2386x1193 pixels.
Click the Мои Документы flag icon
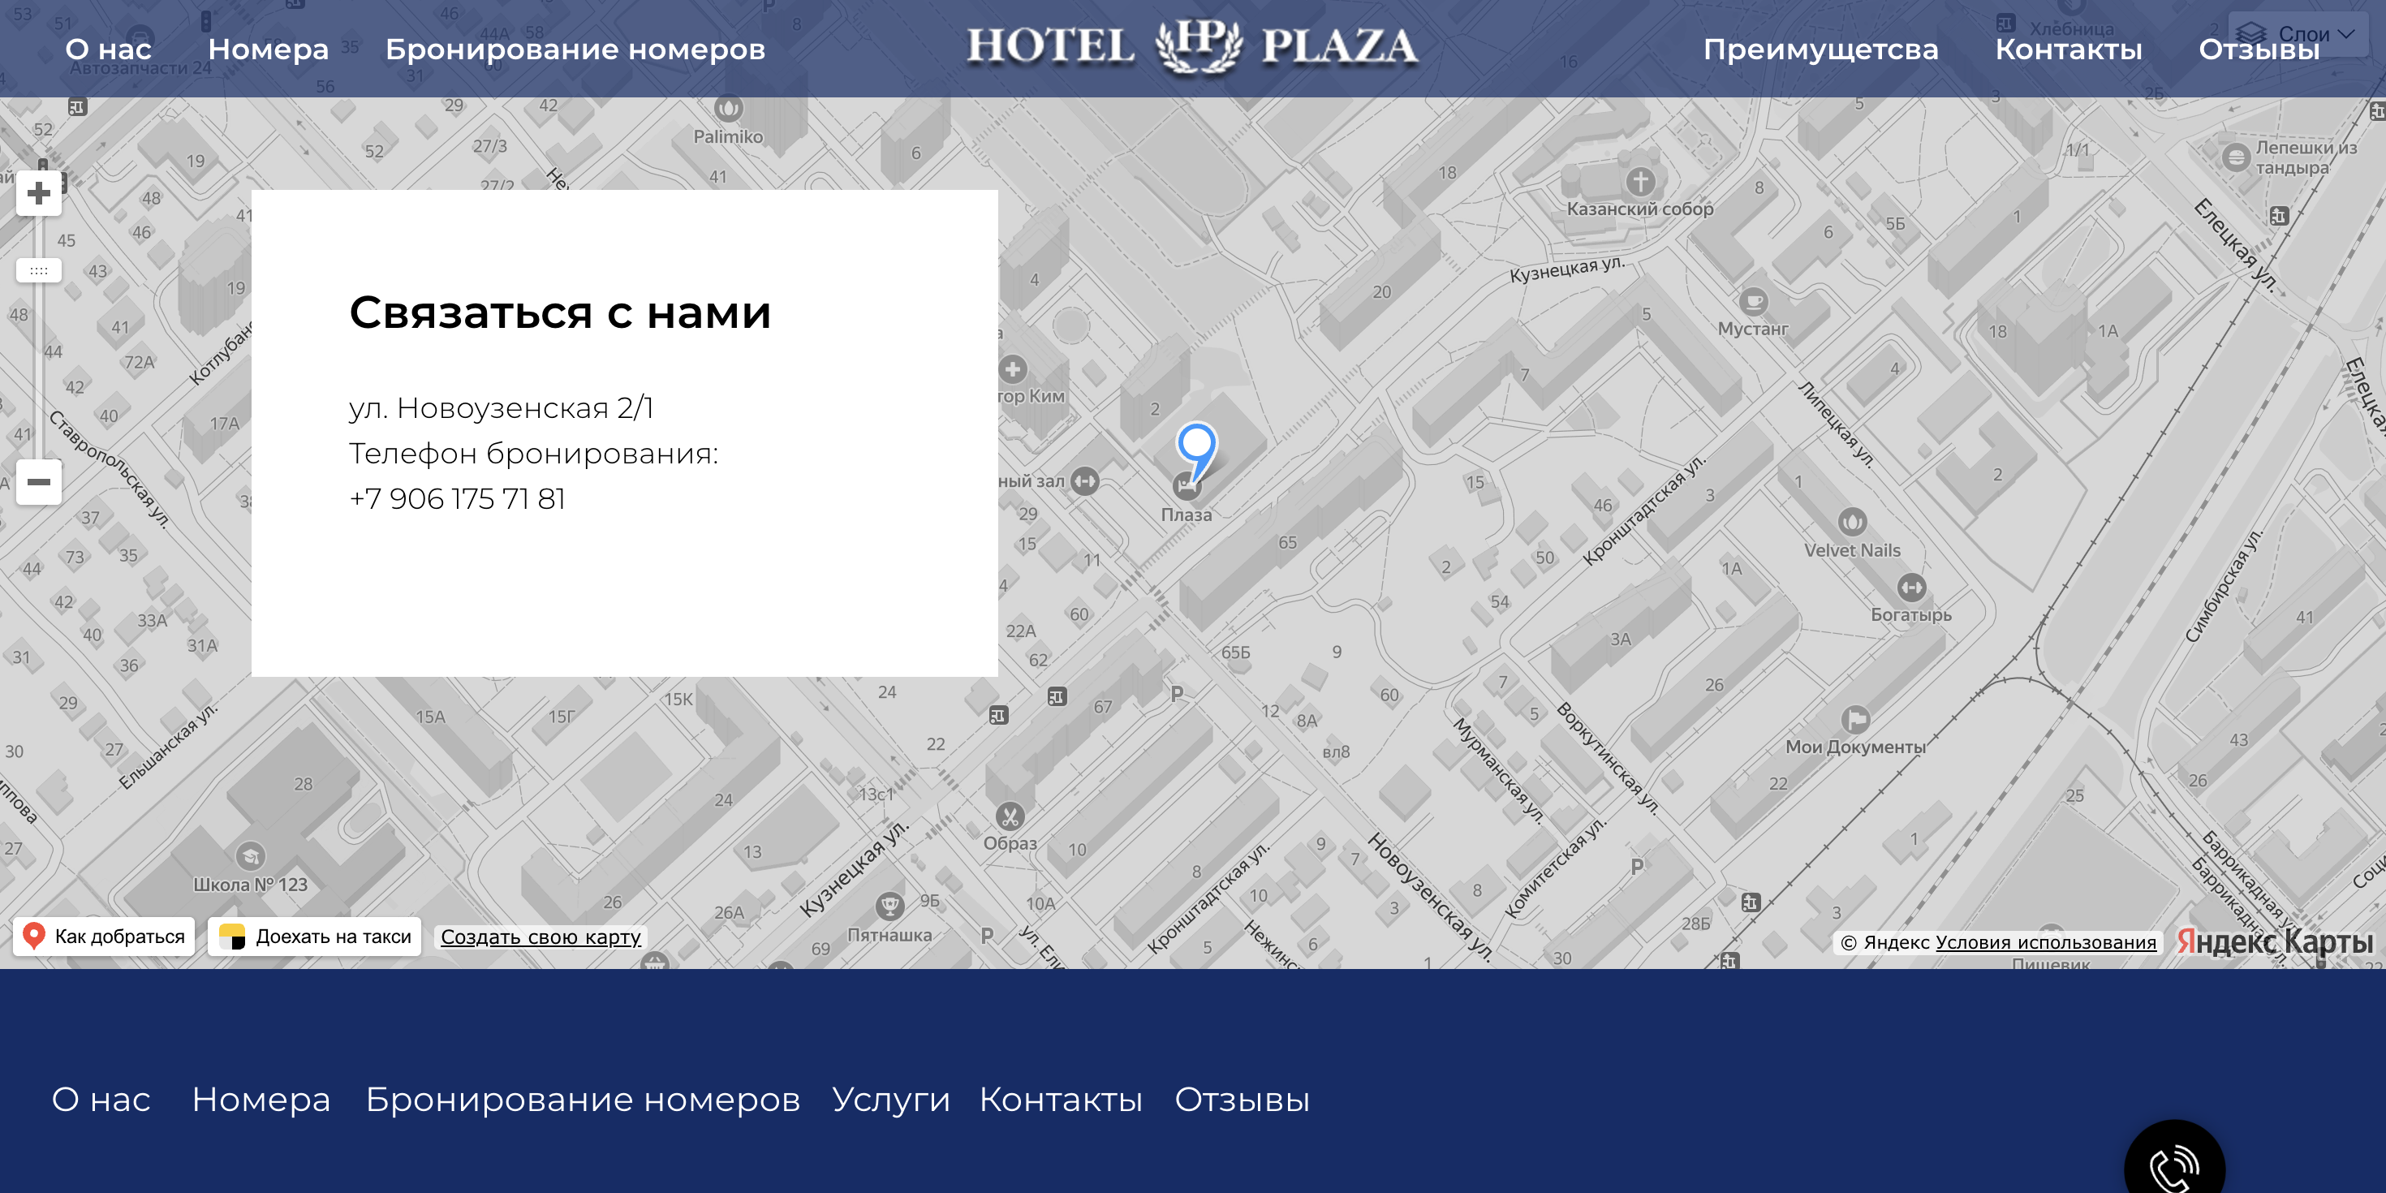tap(1855, 720)
